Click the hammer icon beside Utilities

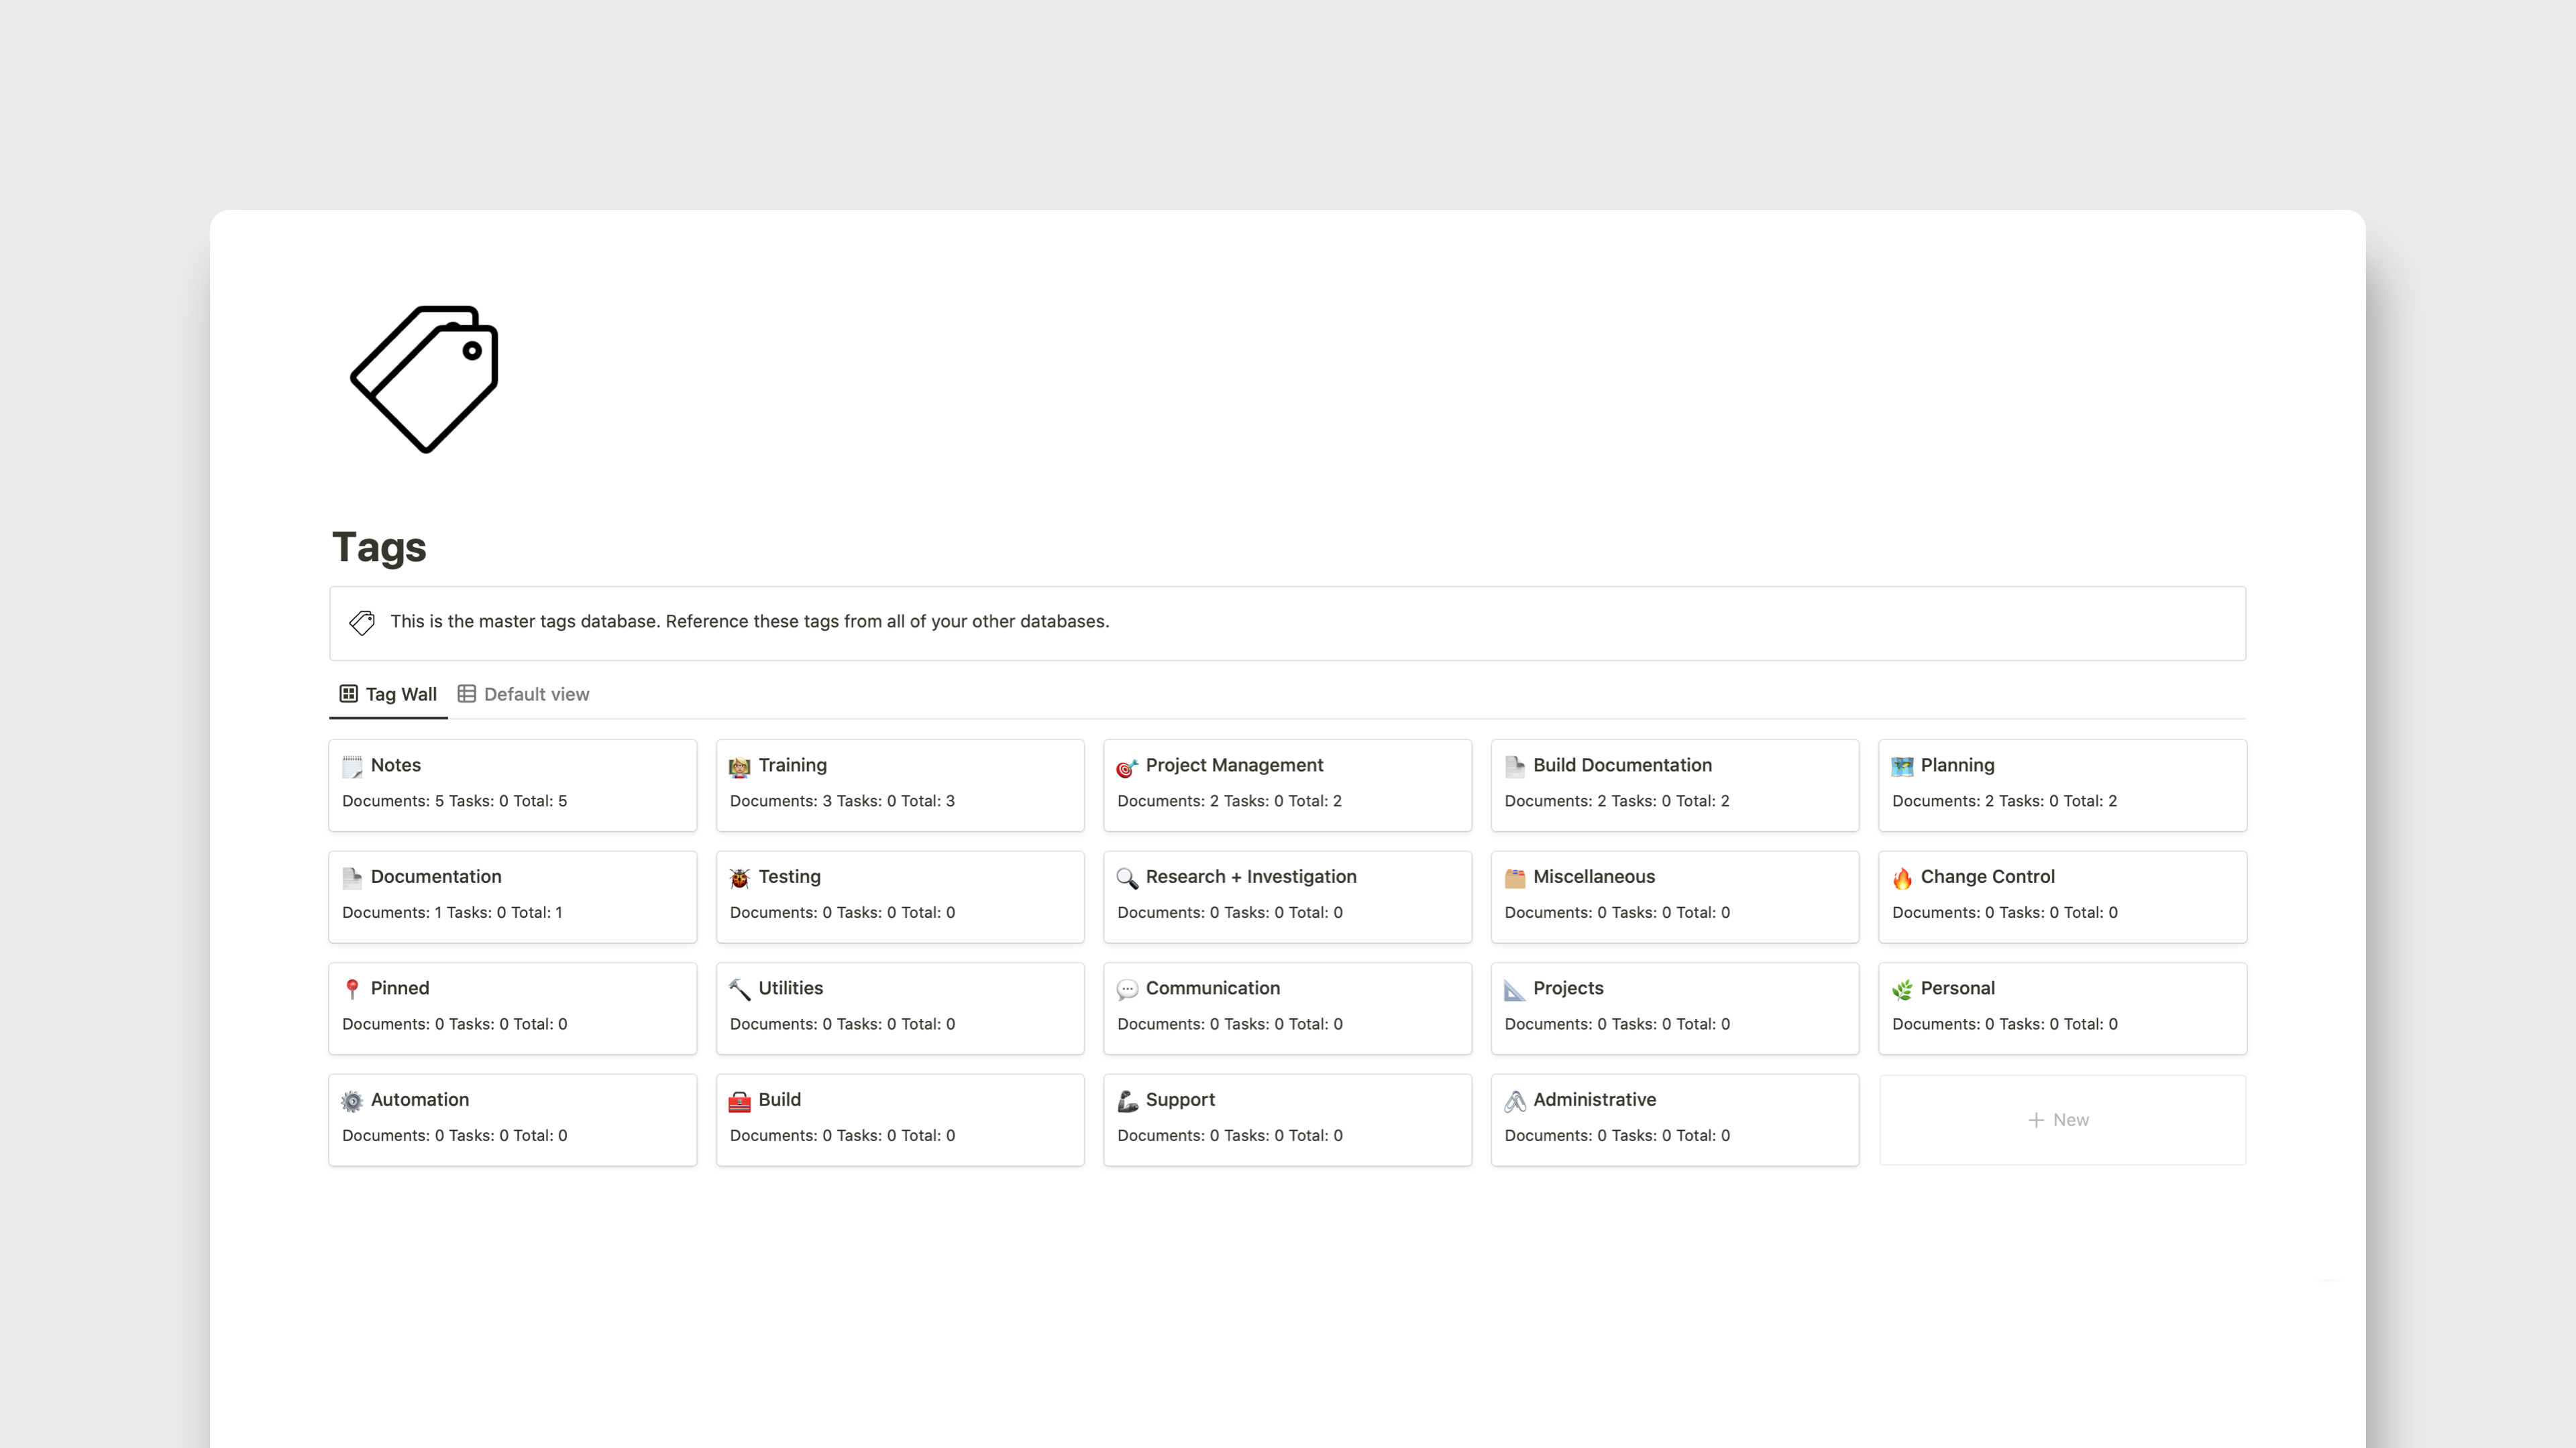(x=739, y=988)
